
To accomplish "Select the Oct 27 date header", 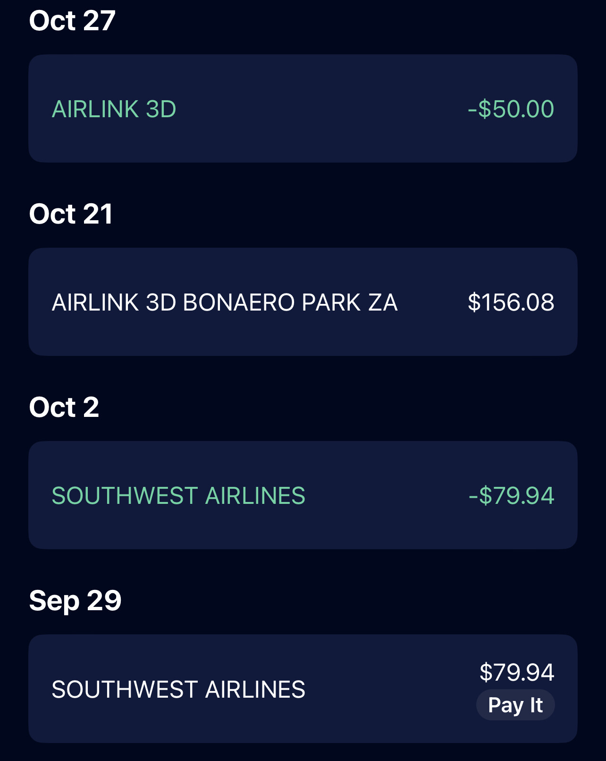I will (72, 21).
